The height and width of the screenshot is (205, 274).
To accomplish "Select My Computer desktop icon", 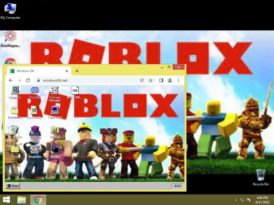I will click(x=10, y=11).
